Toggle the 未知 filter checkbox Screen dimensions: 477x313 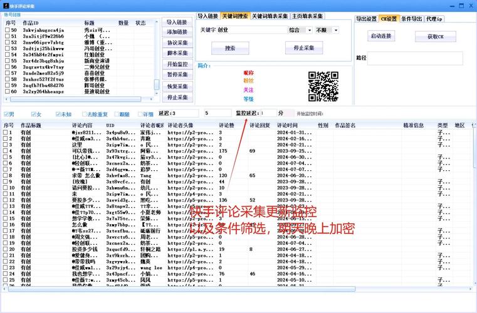[58, 115]
